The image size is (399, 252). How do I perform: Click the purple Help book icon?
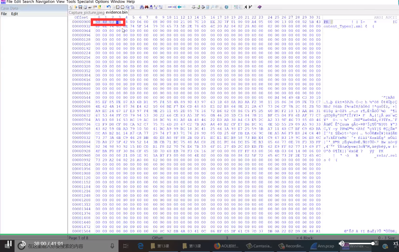[x=259, y=7]
